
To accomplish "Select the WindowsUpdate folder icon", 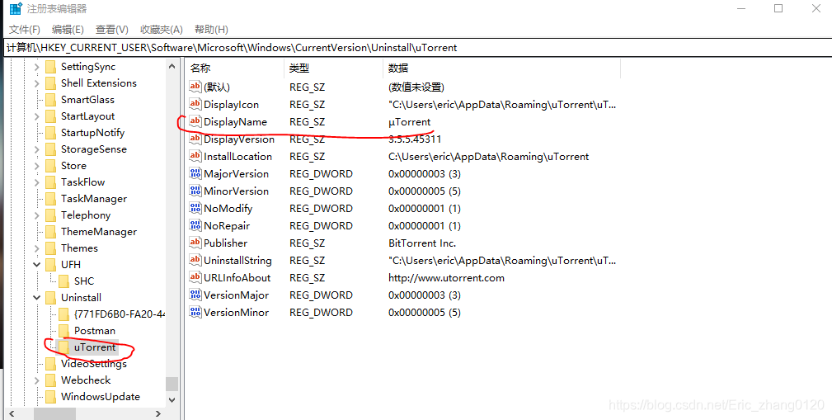I will point(51,397).
